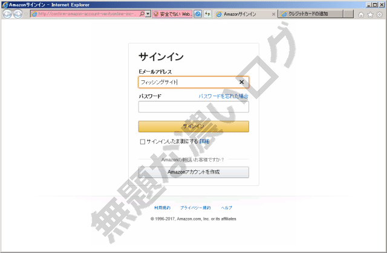Click the unsafe website warning badge
The image size is (387, 253).
click(172, 14)
